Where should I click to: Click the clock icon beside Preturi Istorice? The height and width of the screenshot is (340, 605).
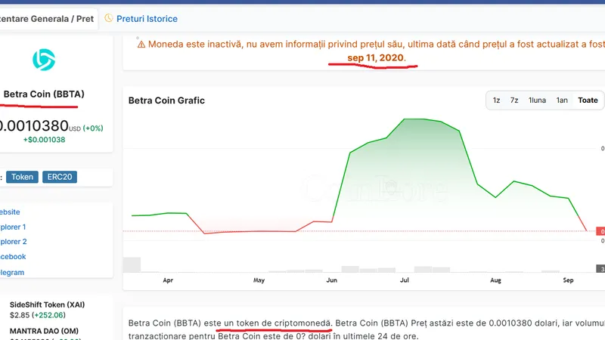[x=109, y=18]
